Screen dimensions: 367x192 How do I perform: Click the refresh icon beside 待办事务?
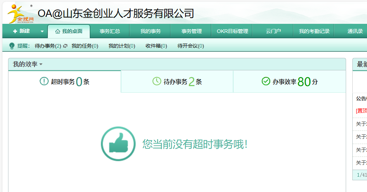coord(65,46)
